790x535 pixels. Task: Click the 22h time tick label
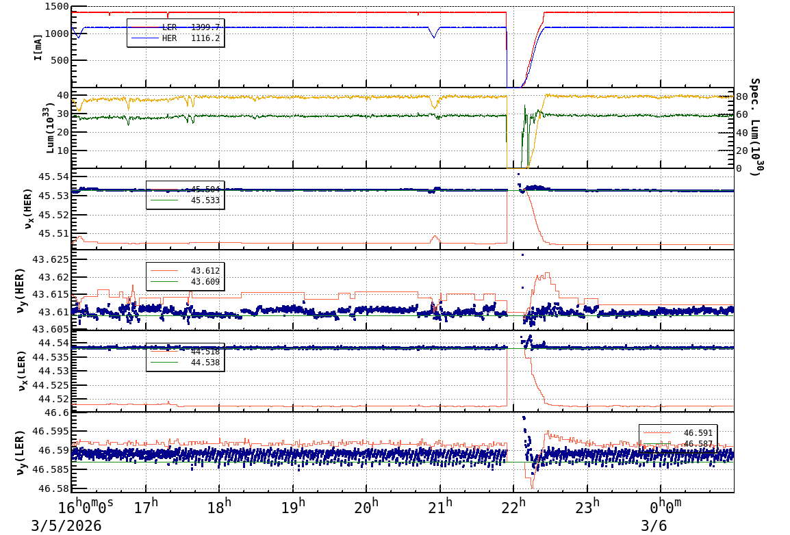513,507
